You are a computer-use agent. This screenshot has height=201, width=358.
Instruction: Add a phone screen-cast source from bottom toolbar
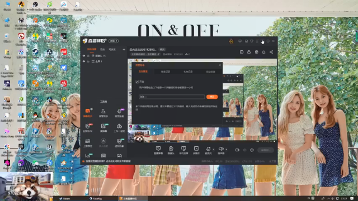(183, 150)
